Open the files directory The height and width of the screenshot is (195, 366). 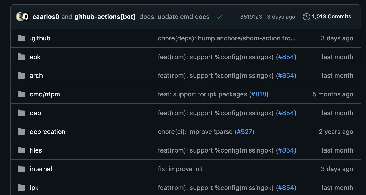(36, 150)
